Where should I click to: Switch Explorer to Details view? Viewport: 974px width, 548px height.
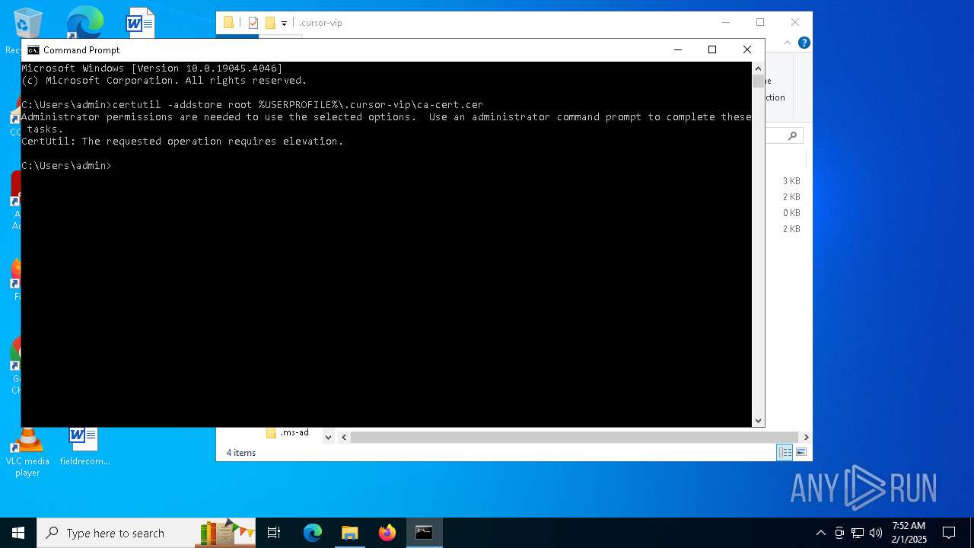[785, 452]
